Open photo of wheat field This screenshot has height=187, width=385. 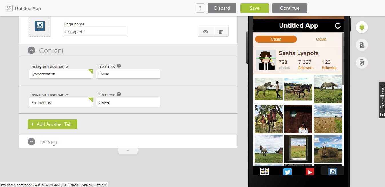tap(328, 119)
